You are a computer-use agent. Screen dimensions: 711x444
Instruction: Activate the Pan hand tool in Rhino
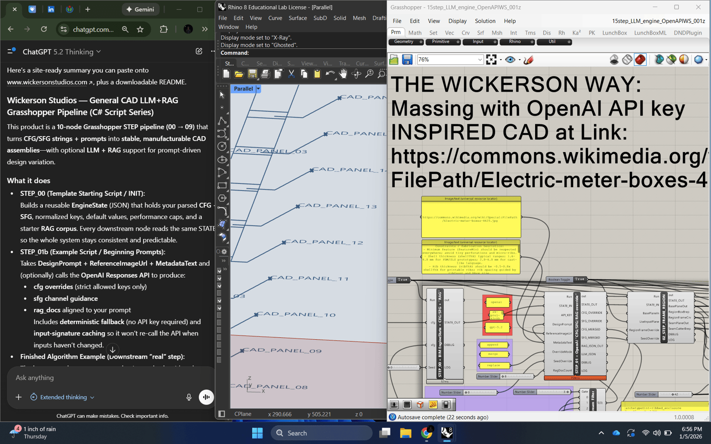point(343,74)
